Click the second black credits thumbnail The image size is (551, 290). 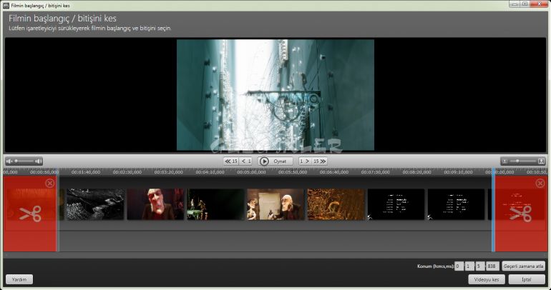[456, 204]
